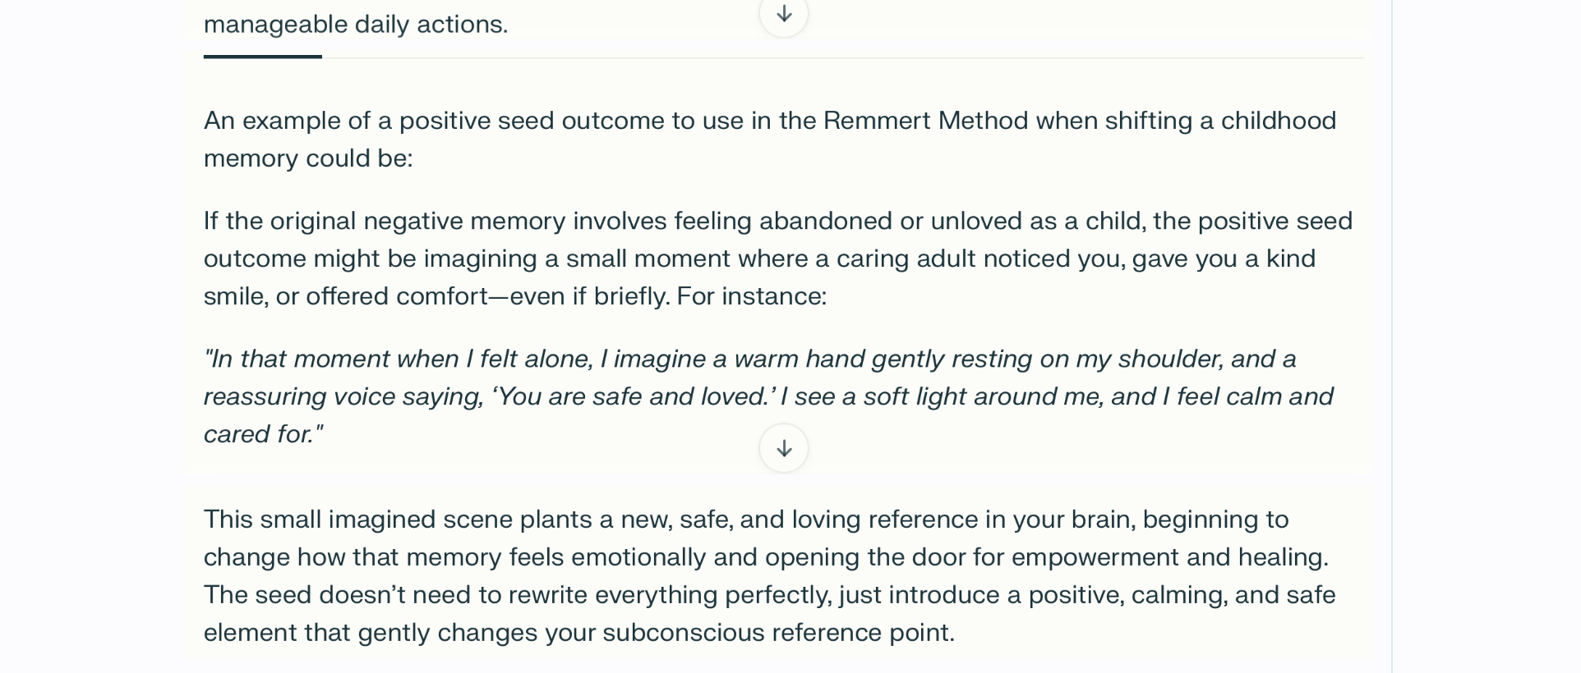This screenshot has height=673, width=1581.
Task: Click the italic words 'cared for.'
Action: coord(263,434)
